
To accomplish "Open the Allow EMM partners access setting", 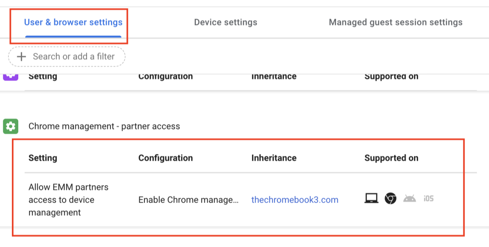I will (68, 200).
